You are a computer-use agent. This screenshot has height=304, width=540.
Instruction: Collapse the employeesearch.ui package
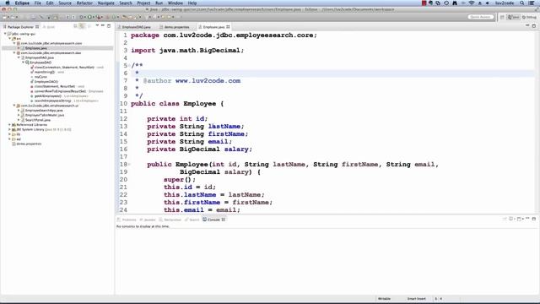pos(14,106)
